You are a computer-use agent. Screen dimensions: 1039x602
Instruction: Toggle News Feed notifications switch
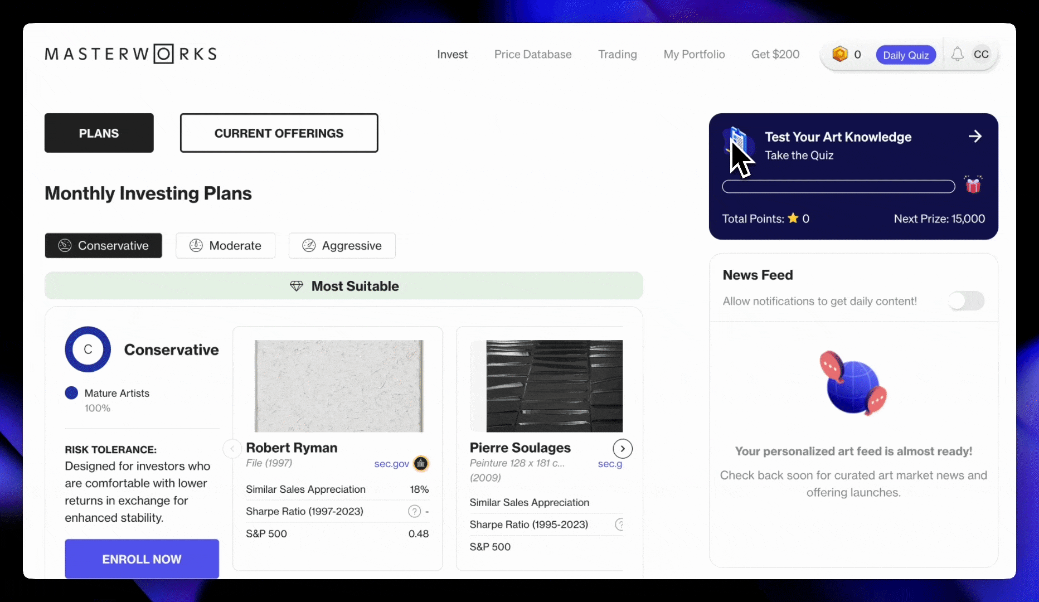pos(967,301)
